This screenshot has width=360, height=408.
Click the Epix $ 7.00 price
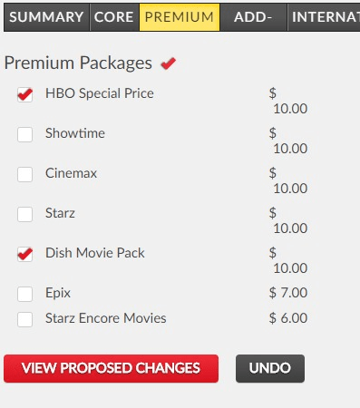[x=288, y=293]
